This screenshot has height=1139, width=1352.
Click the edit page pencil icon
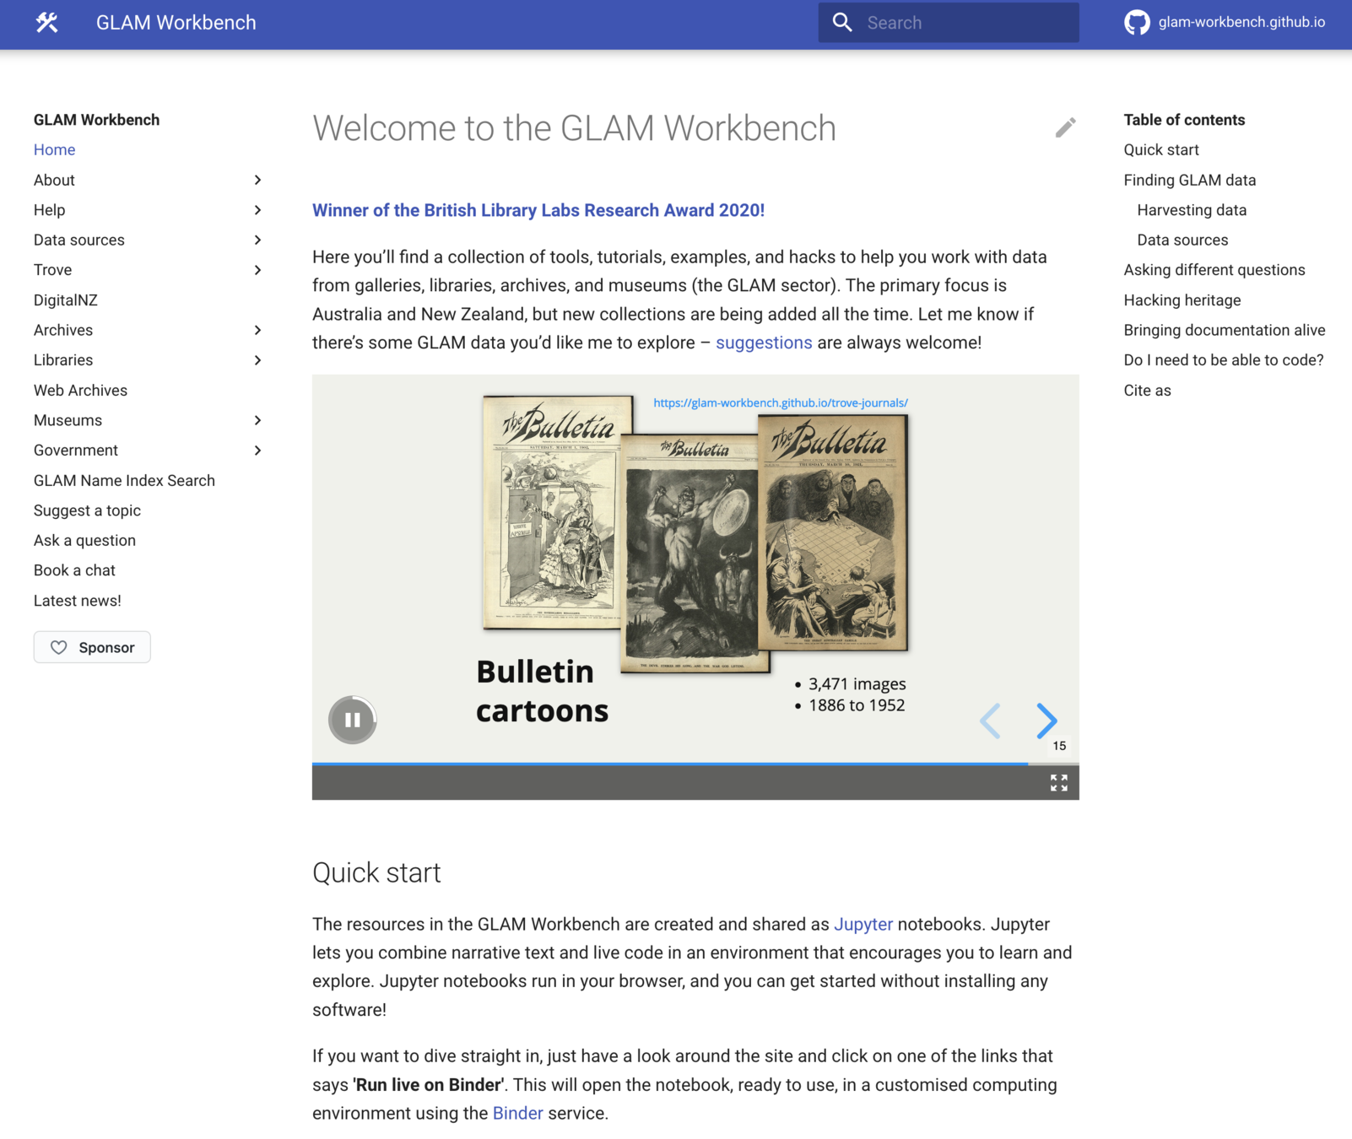pyautogui.click(x=1065, y=127)
